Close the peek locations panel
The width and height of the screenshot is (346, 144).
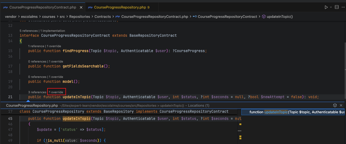[x=341, y=105]
